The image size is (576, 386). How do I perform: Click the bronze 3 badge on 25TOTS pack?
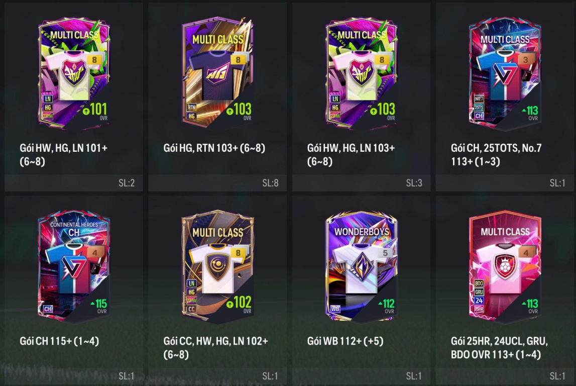click(x=525, y=59)
